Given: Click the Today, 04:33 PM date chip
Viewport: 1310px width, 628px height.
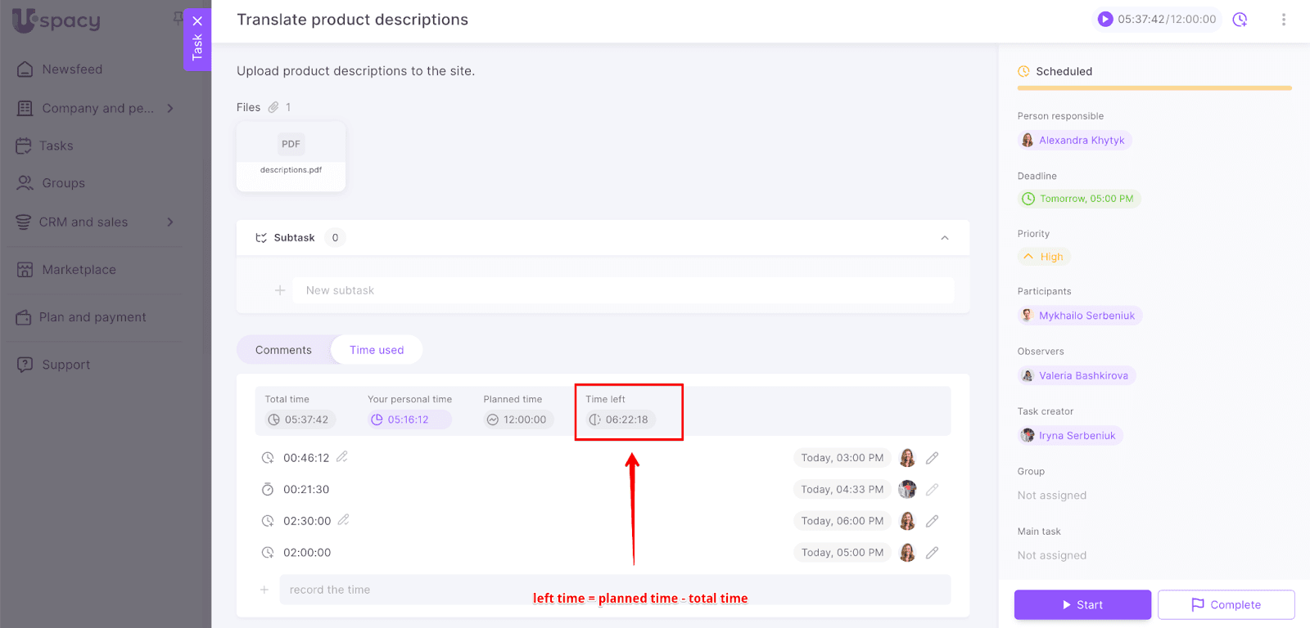Looking at the screenshot, I should (x=842, y=490).
